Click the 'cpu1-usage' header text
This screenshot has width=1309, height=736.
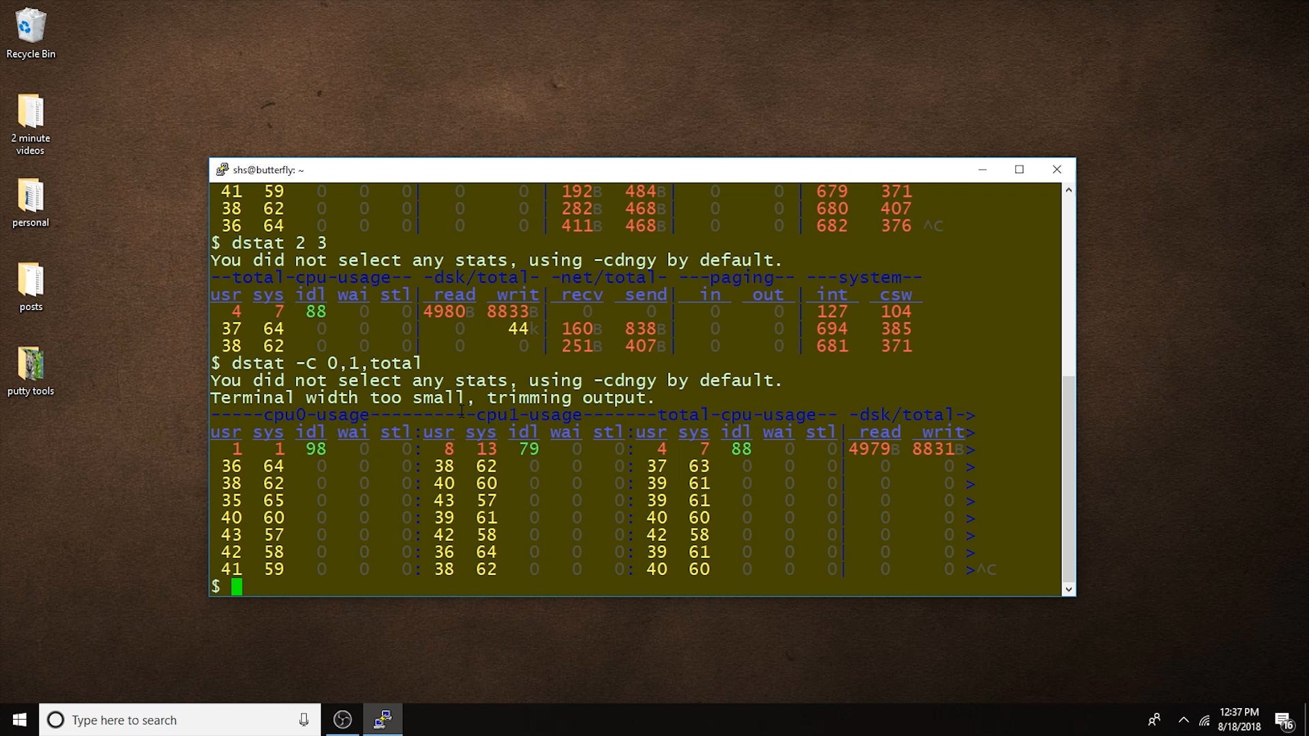tap(529, 414)
